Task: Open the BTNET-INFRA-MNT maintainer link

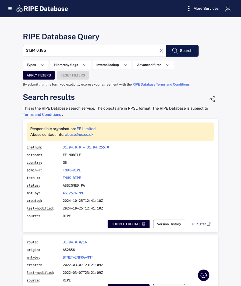Action: [78, 257]
